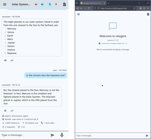Click 'Mercury' in the planets list

click(12, 29)
